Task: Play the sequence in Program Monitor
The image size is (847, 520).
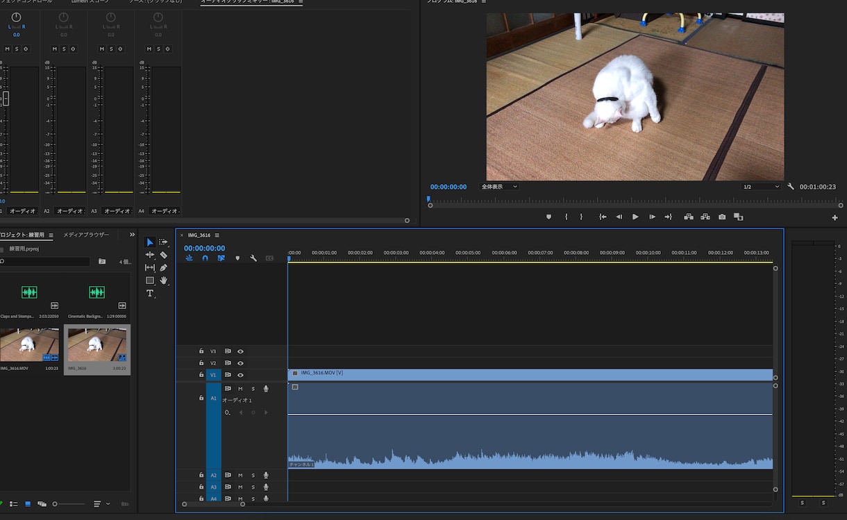Action: (635, 217)
